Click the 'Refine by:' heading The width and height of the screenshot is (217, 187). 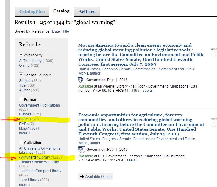coord(31,45)
